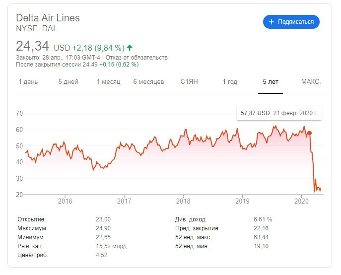Click the 57,87 USD chart tooltip
341x275 pixels.
point(278,113)
